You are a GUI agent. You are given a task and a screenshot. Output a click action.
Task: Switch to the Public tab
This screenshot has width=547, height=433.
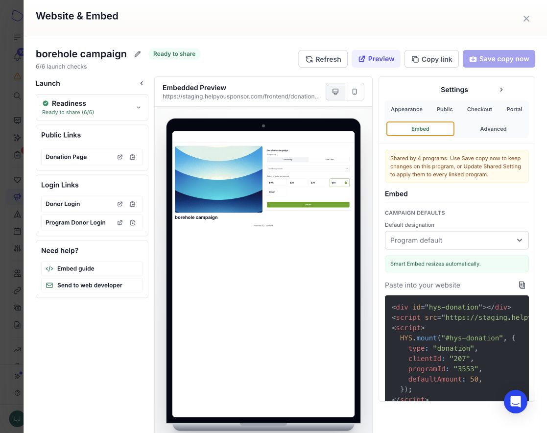(445, 109)
